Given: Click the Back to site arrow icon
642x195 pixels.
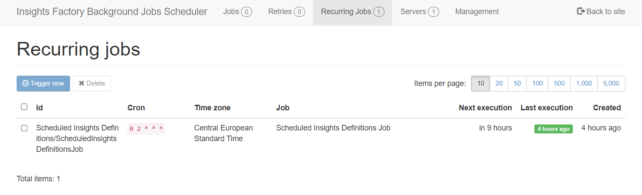Looking at the screenshot, I should tap(580, 12).
